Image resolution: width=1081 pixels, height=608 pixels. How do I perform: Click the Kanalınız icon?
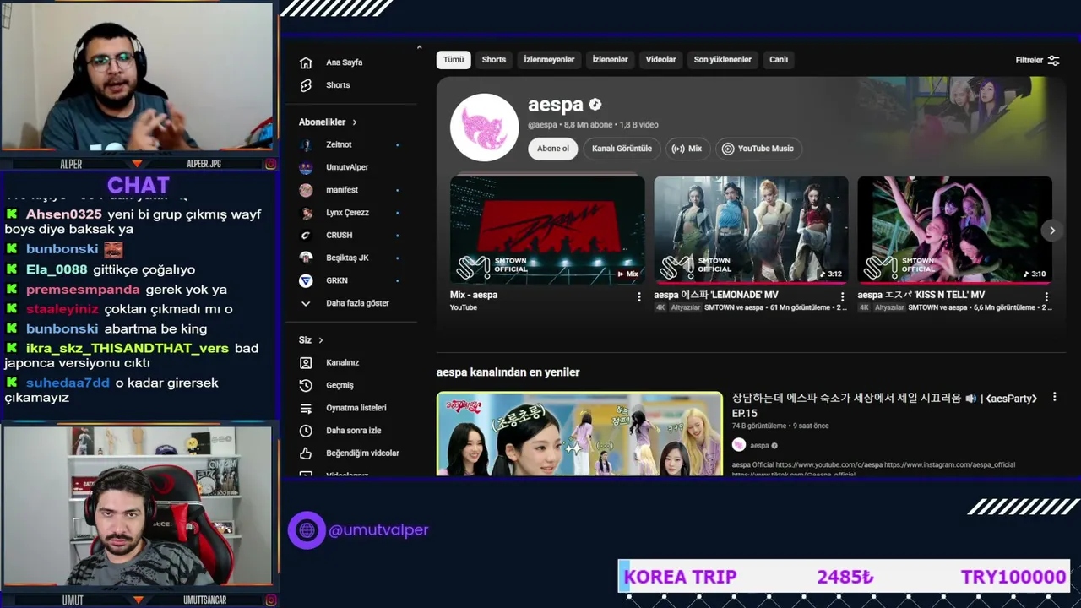click(x=306, y=362)
